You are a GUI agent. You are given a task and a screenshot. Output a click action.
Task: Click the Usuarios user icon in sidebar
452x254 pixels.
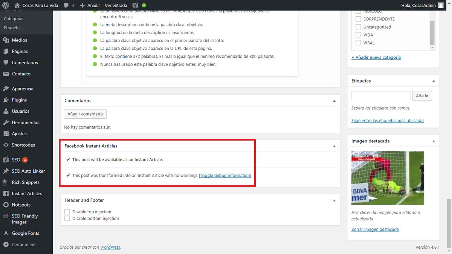pyautogui.click(x=6, y=111)
